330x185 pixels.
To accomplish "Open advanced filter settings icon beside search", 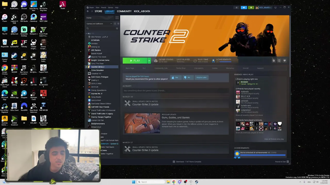I will click(117, 29).
